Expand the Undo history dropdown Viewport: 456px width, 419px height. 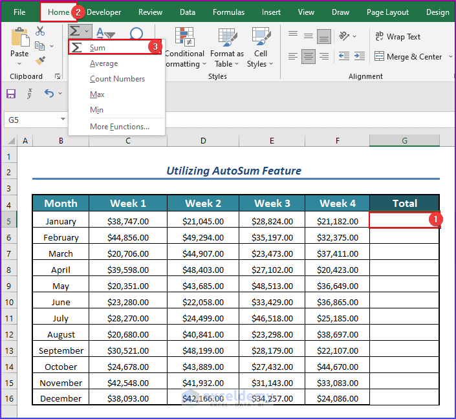(60, 93)
